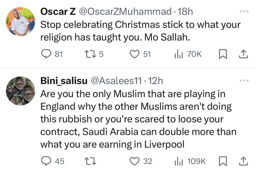Bookmark Bini_salisu's tweet
The width and height of the screenshot is (256, 172).
click(222, 161)
